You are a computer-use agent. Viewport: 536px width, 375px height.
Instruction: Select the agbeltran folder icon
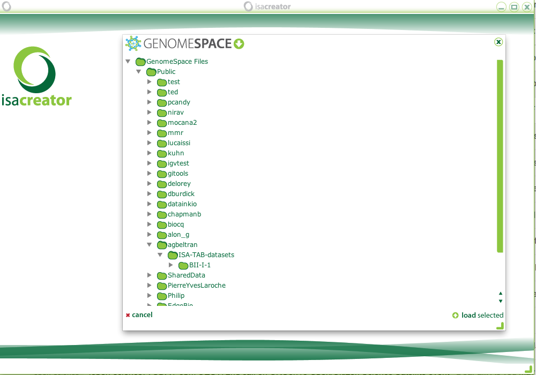pos(162,245)
